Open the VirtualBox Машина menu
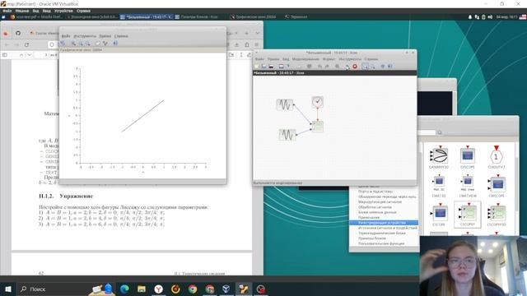527x296 pixels. (22, 11)
